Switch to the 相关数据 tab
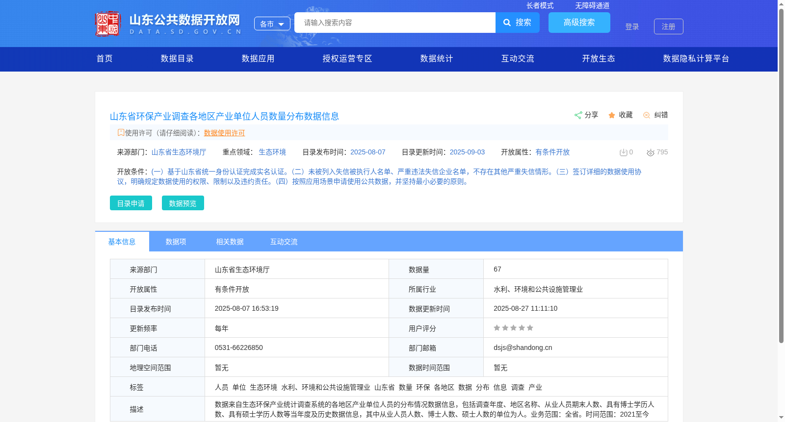The height and width of the screenshot is (422, 785). pos(230,242)
